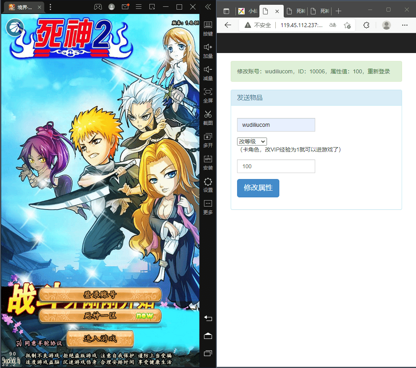Open emulator tab three-dot menu
Image resolution: width=416 pixels, height=368 pixels.
click(51, 7)
